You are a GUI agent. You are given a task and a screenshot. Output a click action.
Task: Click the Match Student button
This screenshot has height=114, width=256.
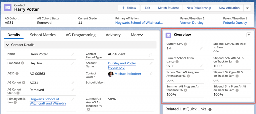pyautogui.click(x=168, y=8)
